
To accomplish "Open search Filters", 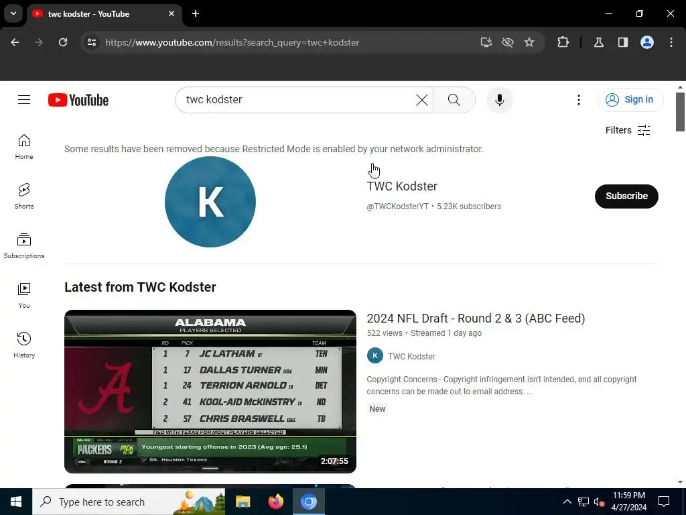I will pos(628,130).
